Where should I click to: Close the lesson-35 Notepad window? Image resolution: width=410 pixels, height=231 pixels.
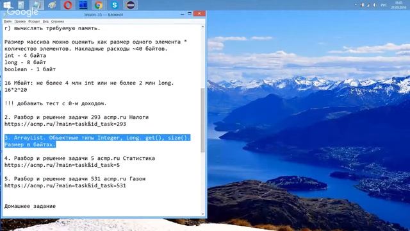click(199, 13)
